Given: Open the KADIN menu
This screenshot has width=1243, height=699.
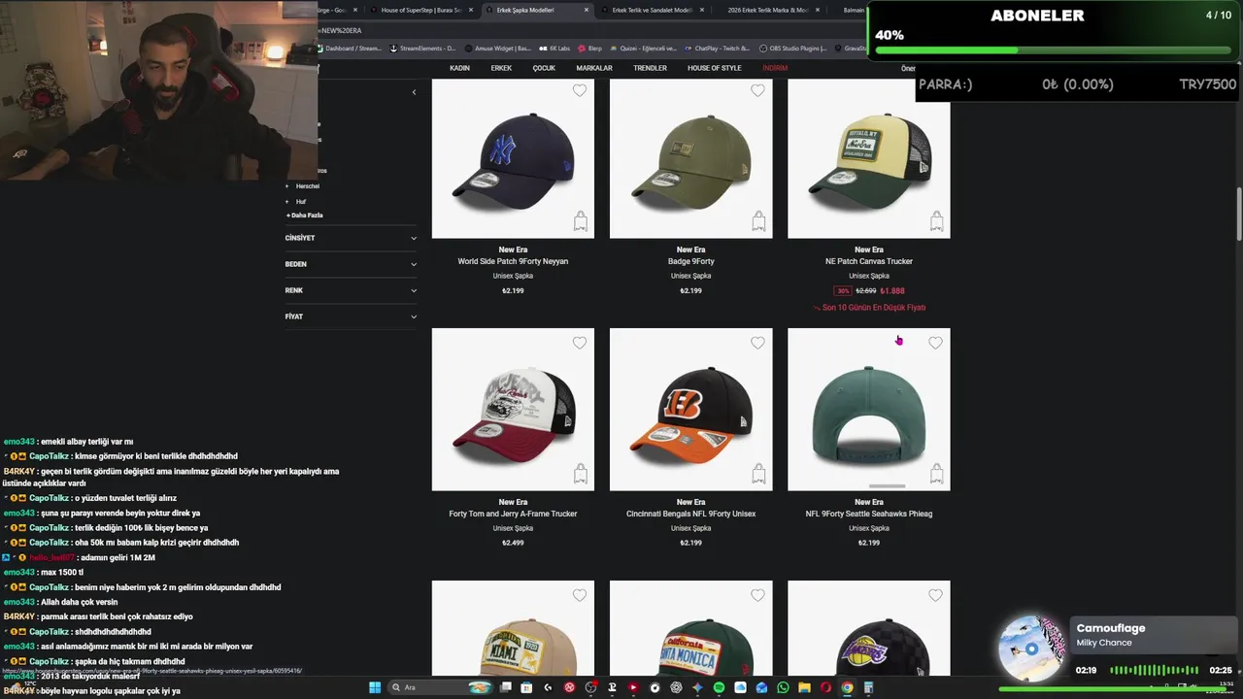Looking at the screenshot, I should 459,68.
